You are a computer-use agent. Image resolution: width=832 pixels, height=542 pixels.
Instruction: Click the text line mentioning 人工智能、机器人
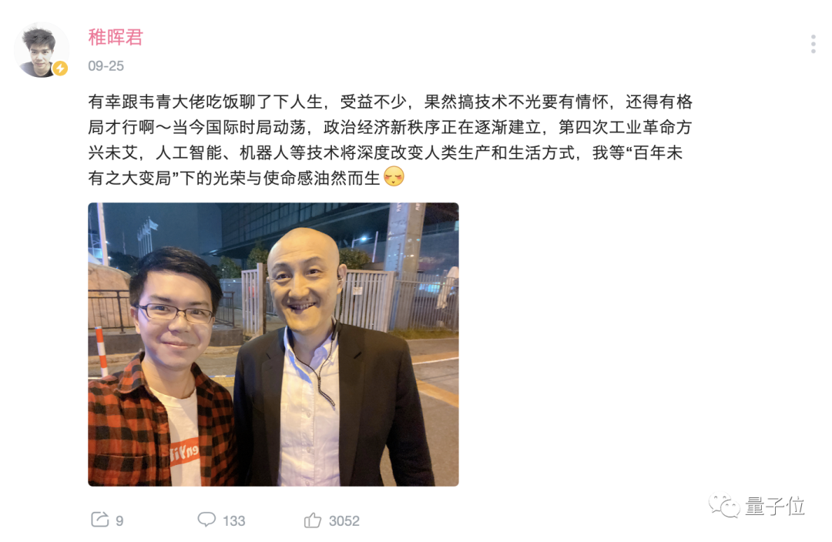(385, 152)
